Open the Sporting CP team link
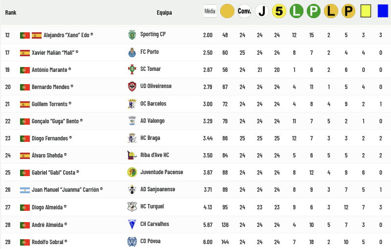This screenshot has height=249, width=391. coord(153,35)
